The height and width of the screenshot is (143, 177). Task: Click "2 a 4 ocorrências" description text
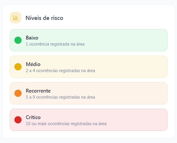(x=60, y=71)
